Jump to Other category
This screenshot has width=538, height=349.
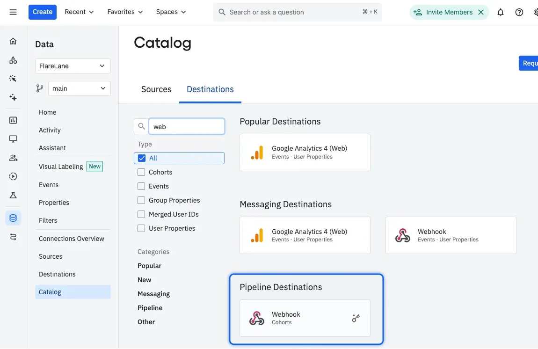(x=146, y=322)
